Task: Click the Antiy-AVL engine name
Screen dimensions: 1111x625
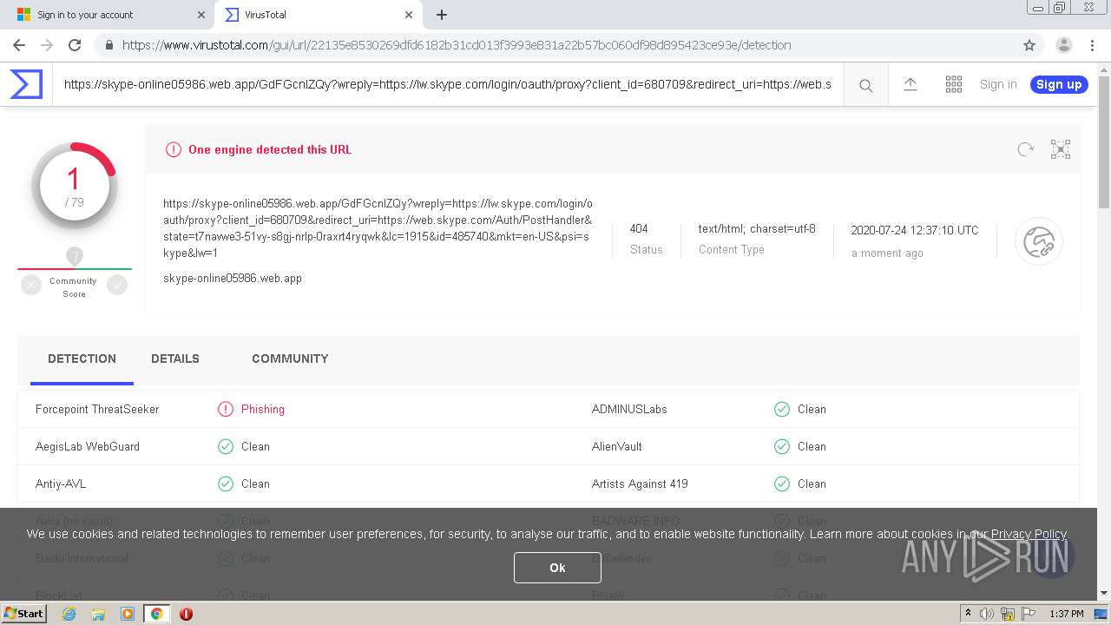Action: pos(61,484)
